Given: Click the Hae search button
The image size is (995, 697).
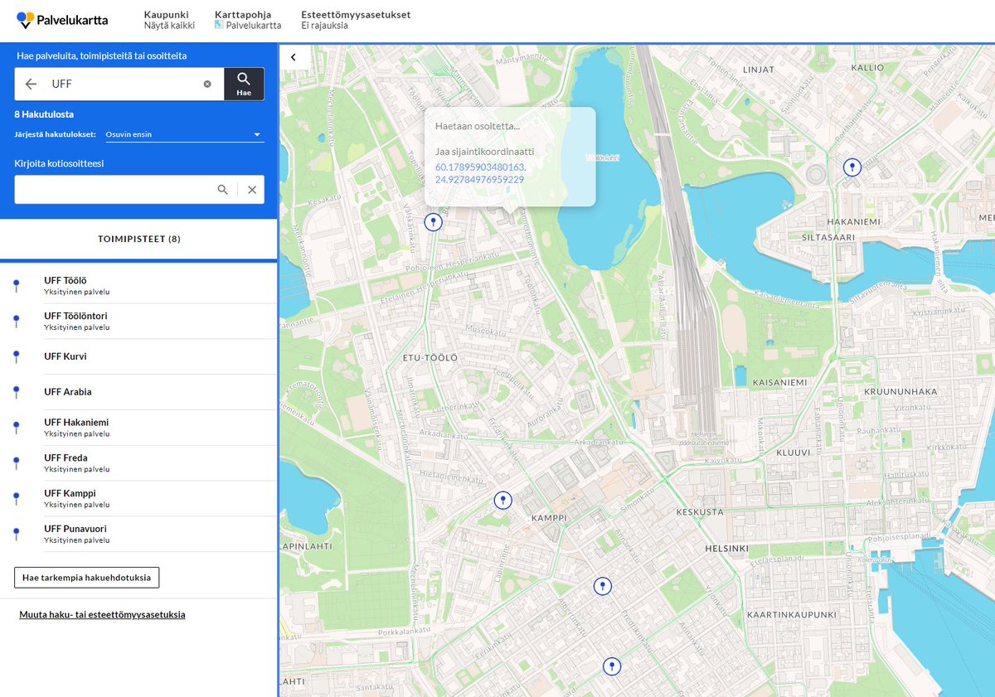Looking at the screenshot, I should point(244,84).
